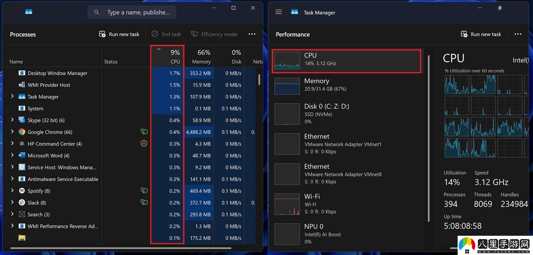The image size is (533, 255).
Task: Expand the Search (3) process group
Action: pyautogui.click(x=12, y=214)
